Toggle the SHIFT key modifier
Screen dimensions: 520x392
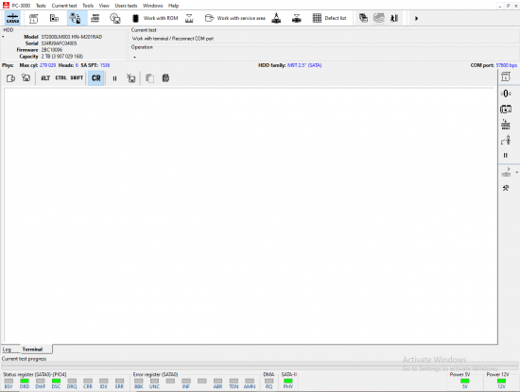[x=77, y=78]
